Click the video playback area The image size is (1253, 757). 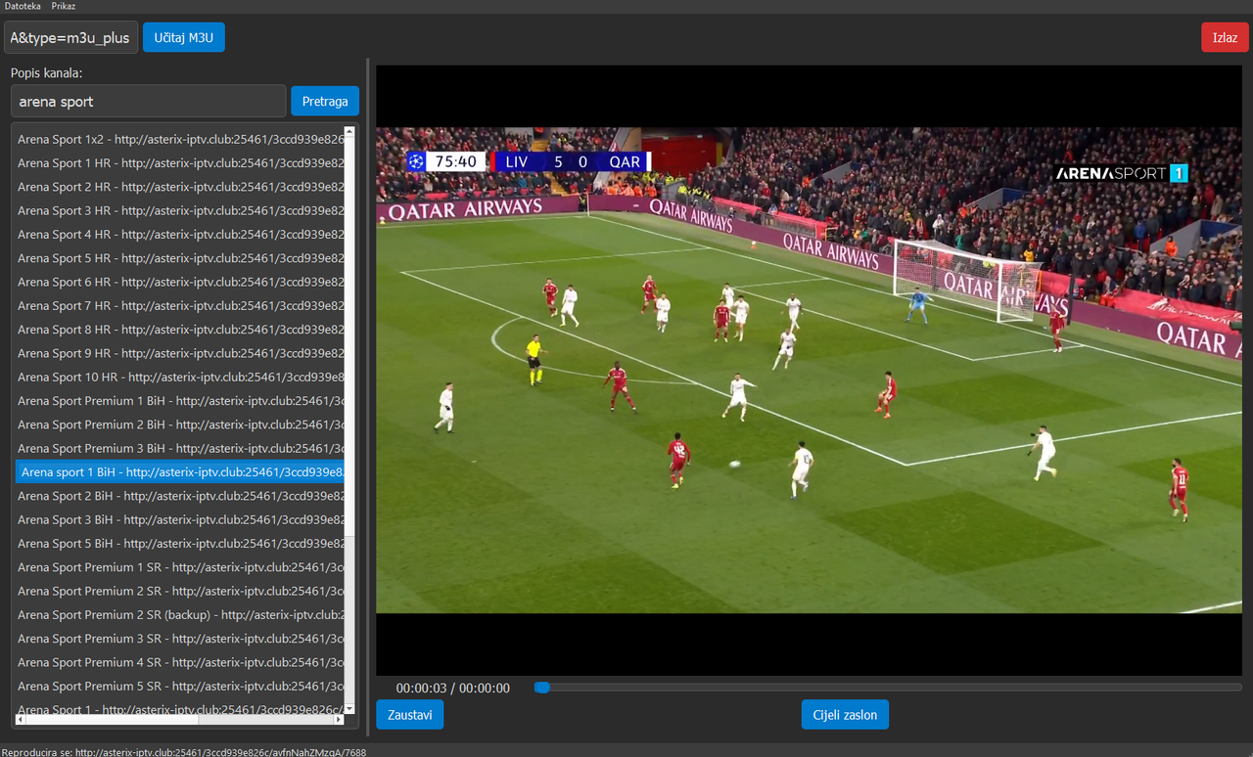click(x=809, y=371)
